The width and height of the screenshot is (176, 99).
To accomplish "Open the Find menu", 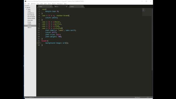I will click(x=38, y=4).
